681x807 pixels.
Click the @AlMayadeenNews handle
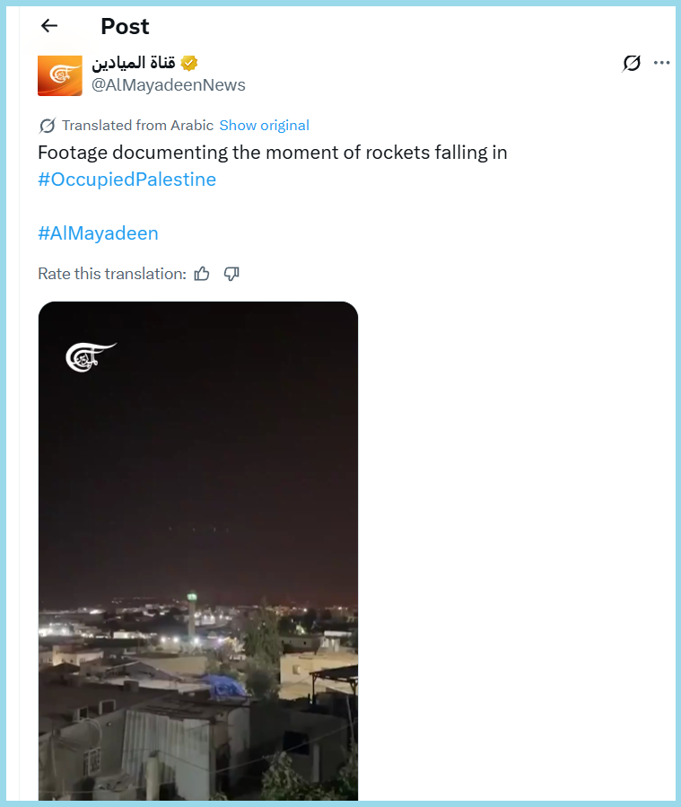coord(168,85)
